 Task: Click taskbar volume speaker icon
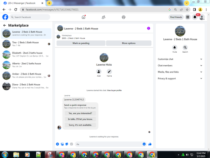coord(187,155)
